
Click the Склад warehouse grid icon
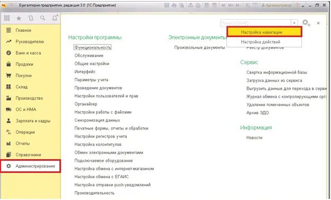pyautogui.click(x=8, y=87)
